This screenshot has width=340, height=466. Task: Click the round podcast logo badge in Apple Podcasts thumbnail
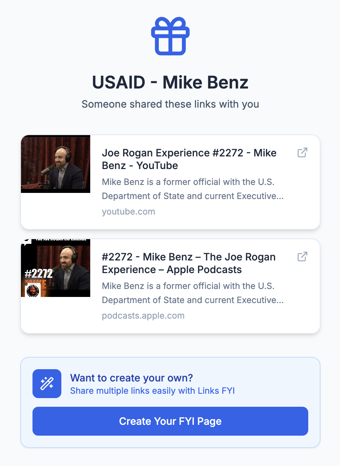(33, 290)
